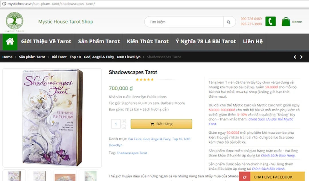Go to previous product arrow
This screenshot has height=181, width=309.
[295, 57]
